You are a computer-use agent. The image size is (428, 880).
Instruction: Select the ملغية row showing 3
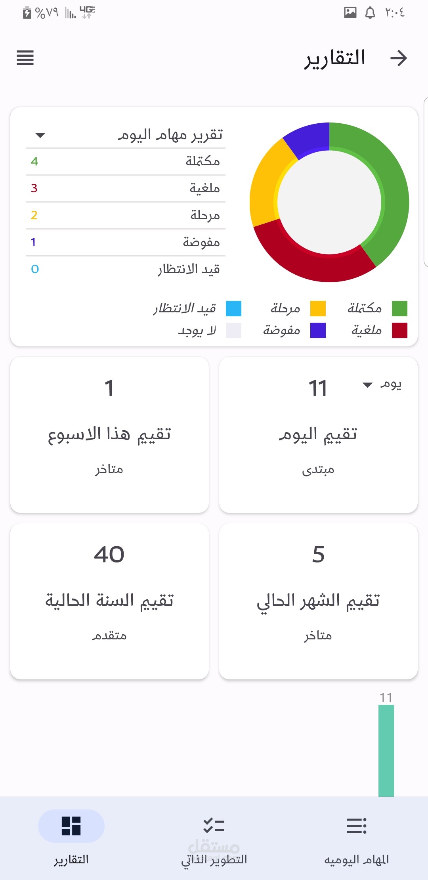(125, 188)
